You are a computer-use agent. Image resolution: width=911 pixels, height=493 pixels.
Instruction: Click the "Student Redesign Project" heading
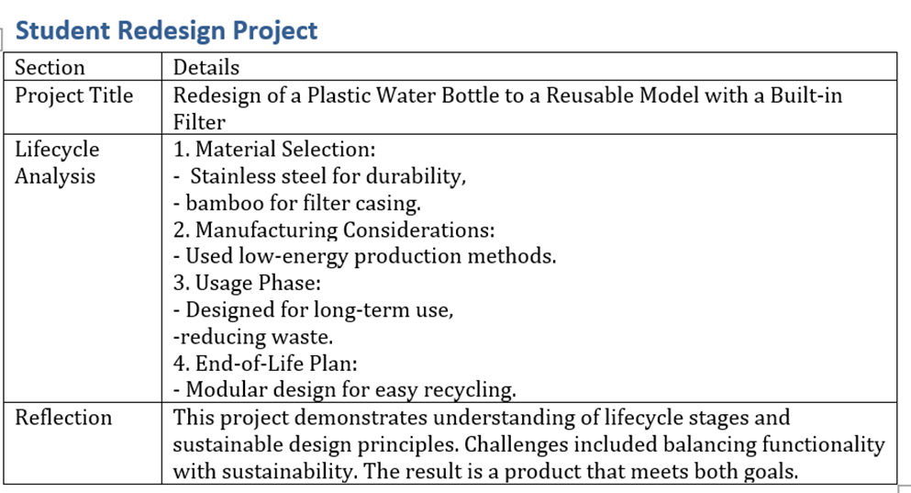(x=167, y=30)
